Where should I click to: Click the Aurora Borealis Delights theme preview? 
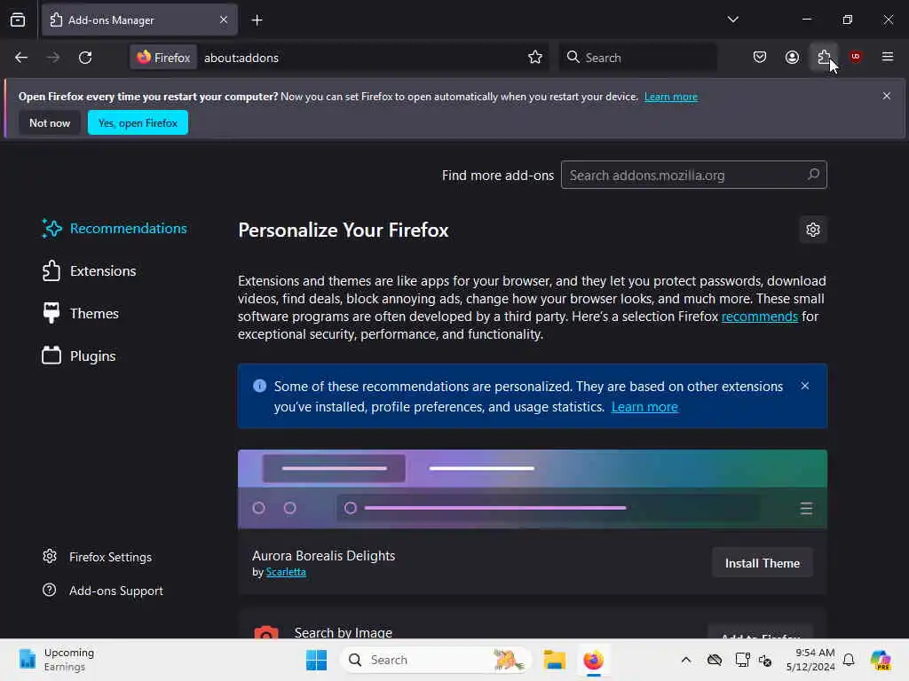(x=533, y=489)
